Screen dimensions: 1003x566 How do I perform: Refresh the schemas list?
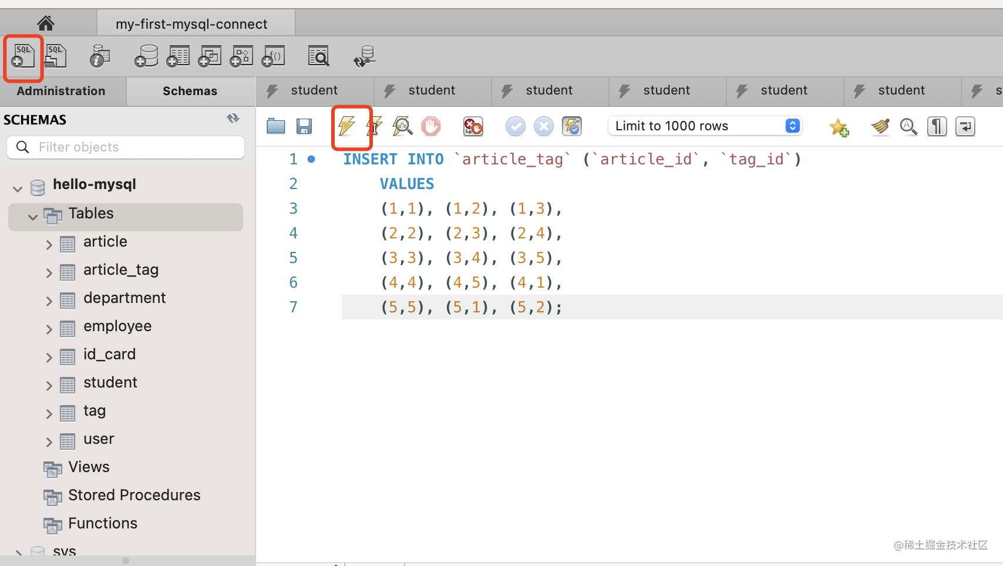233,119
